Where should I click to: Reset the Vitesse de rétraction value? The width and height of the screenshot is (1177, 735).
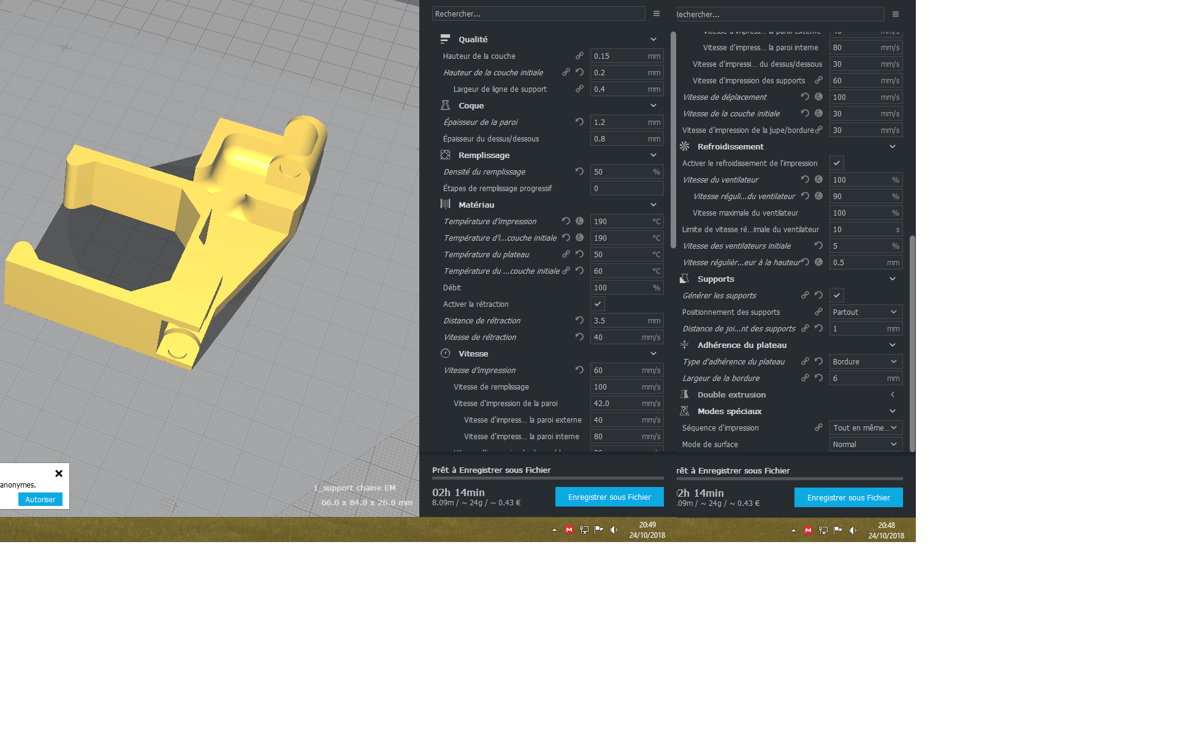pos(579,337)
